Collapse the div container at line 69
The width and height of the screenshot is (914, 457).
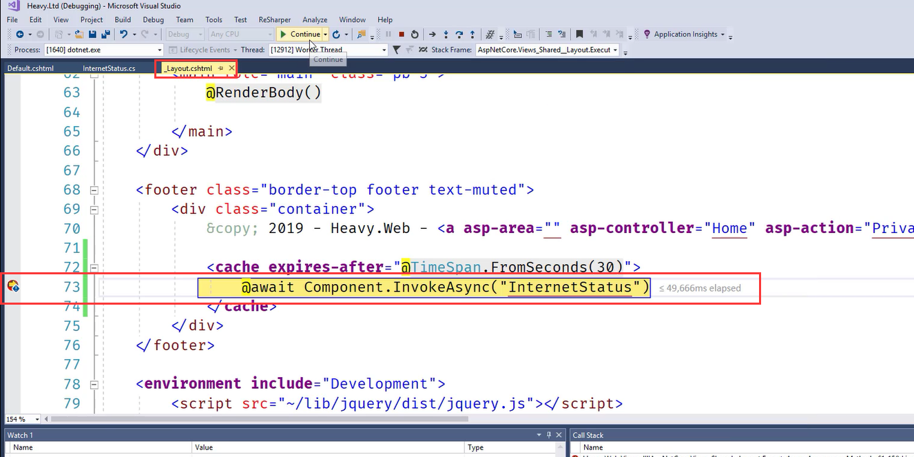[x=94, y=209]
